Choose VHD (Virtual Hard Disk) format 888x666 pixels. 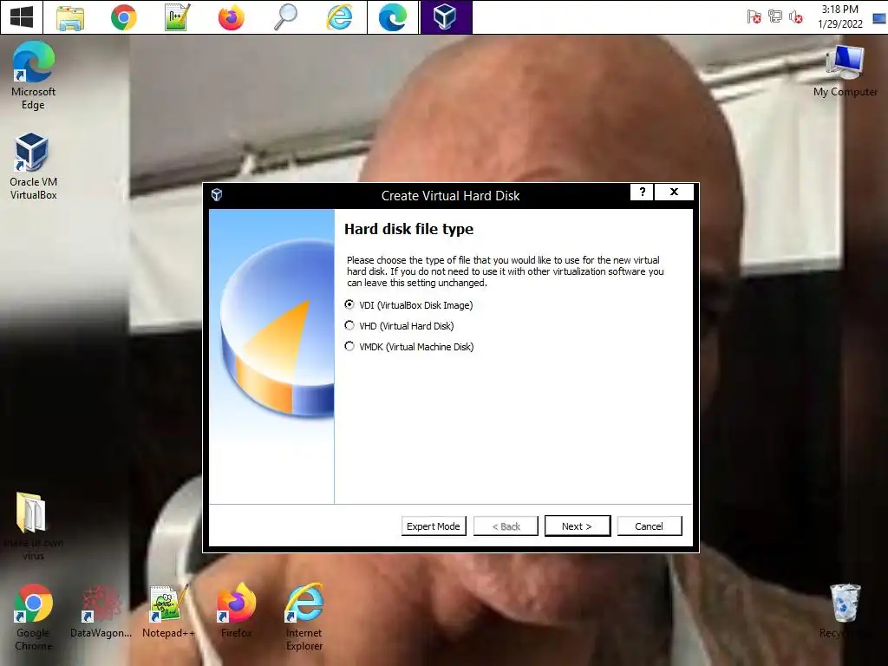(x=399, y=326)
